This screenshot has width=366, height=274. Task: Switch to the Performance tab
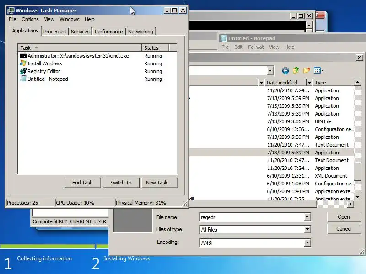coord(108,32)
